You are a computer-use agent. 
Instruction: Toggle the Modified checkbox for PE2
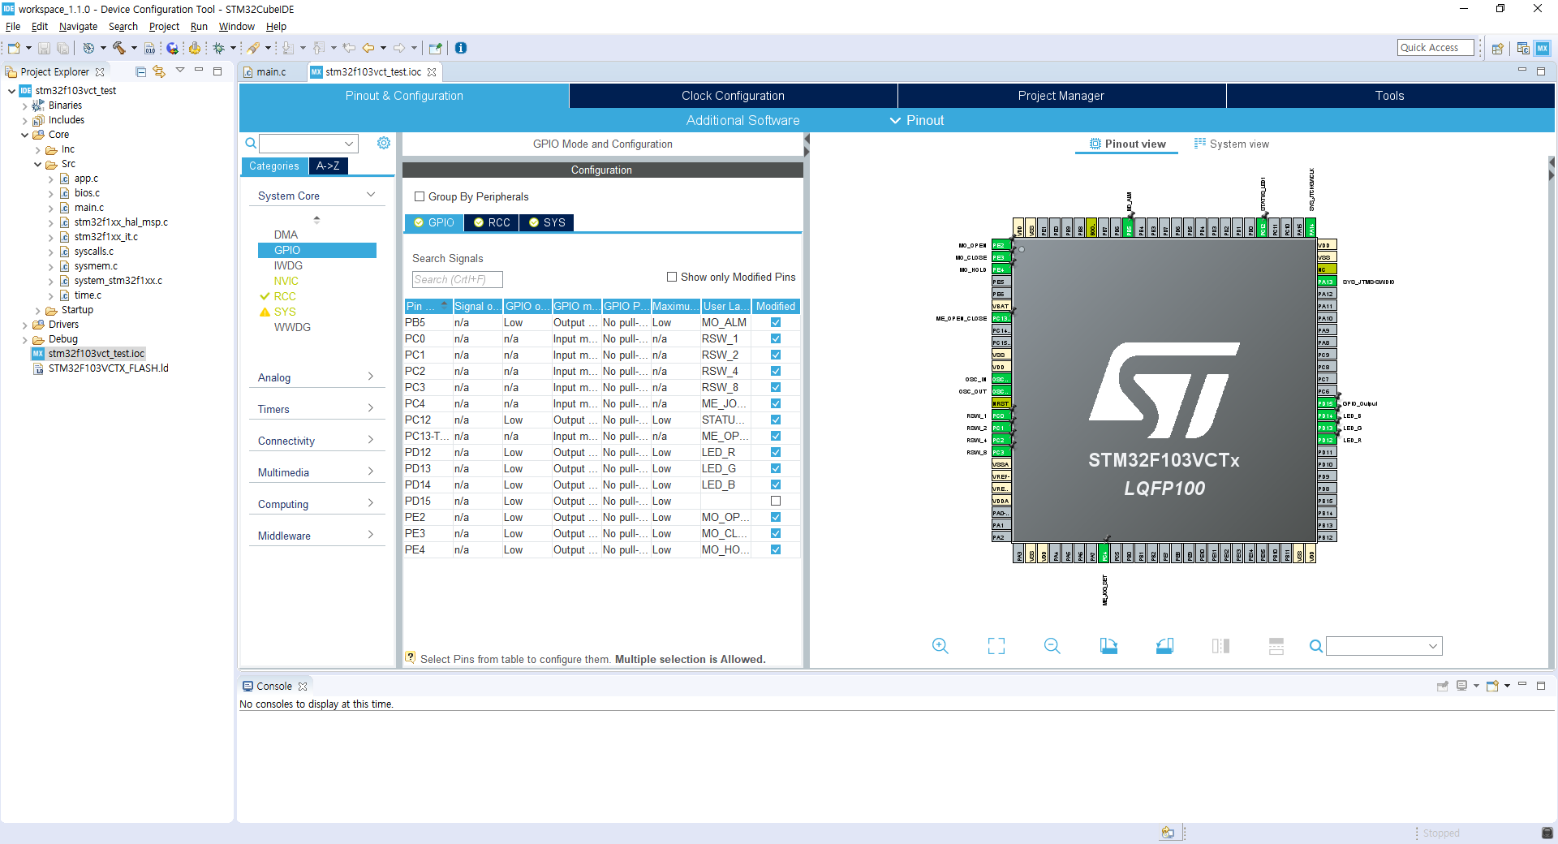pyautogui.click(x=776, y=517)
